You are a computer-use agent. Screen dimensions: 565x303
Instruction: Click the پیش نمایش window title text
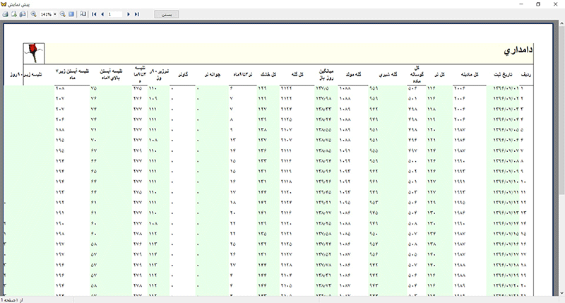coord(19,4)
